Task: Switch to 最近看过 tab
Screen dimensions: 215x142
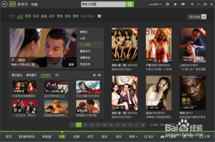Action: click(17, 75)
